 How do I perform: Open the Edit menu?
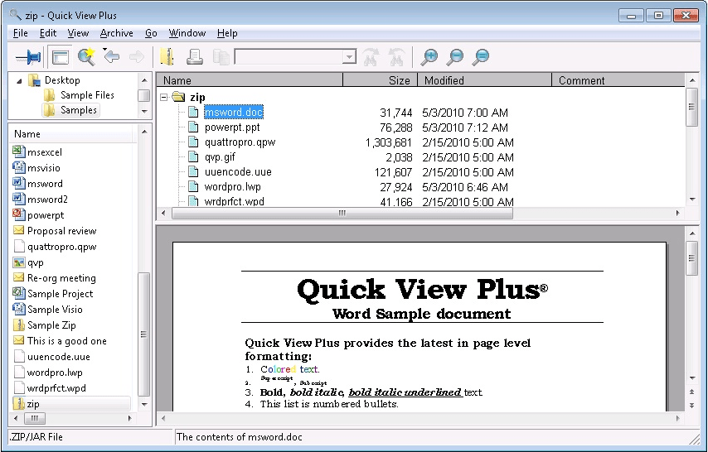click(x=48, y=33)
